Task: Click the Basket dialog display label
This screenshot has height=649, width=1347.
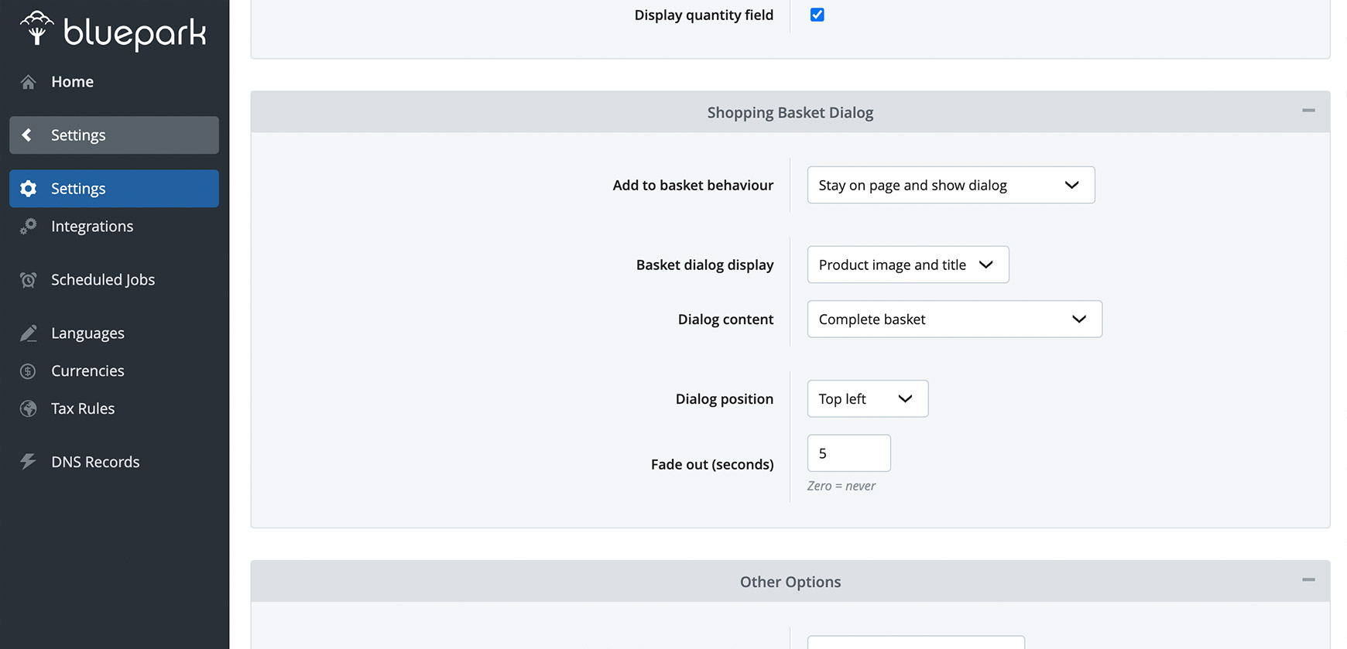Action: point(704,265)
